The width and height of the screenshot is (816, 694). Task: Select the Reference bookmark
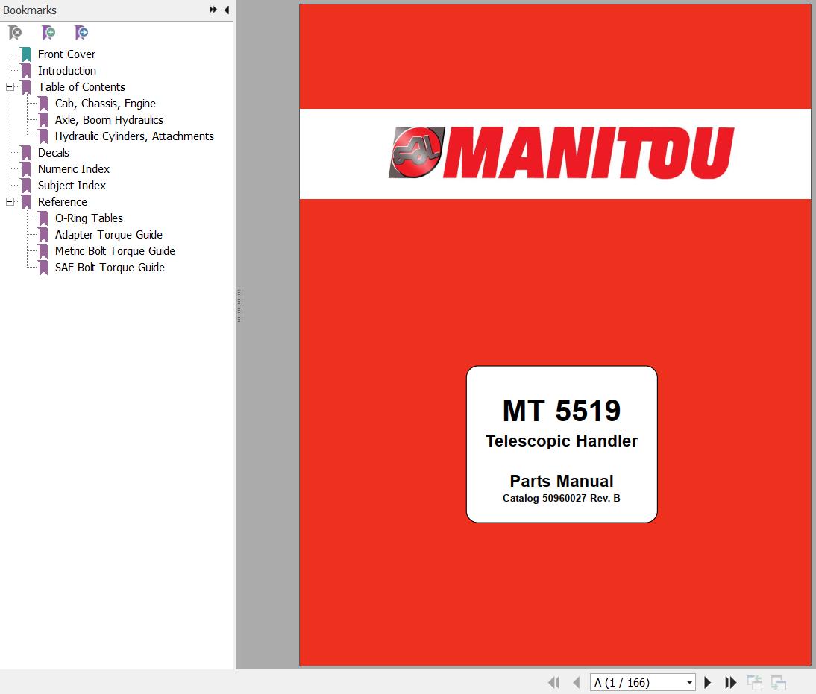[x=62, y=202]
